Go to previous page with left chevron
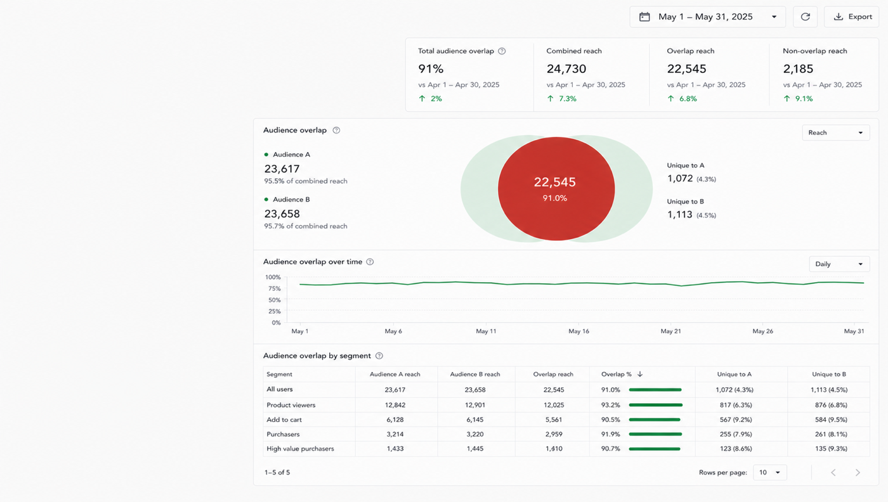The height and width of the screenshot is (502, 888). point(833,473)
